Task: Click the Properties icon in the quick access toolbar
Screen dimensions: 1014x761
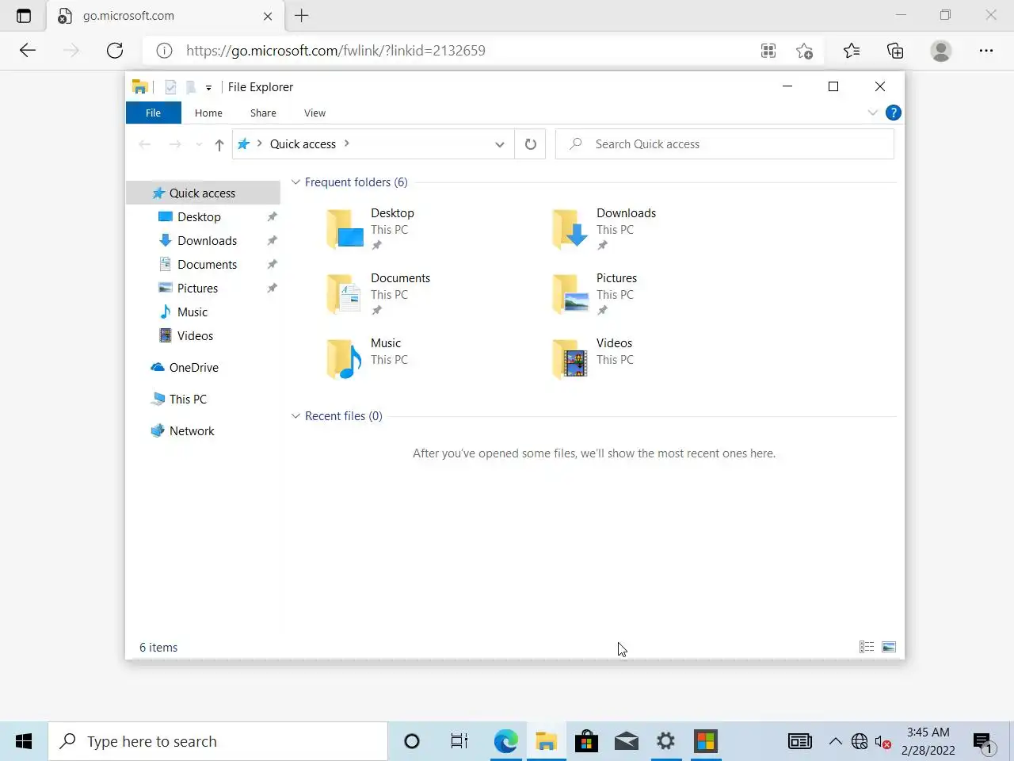Action: (x=170, y=87)
